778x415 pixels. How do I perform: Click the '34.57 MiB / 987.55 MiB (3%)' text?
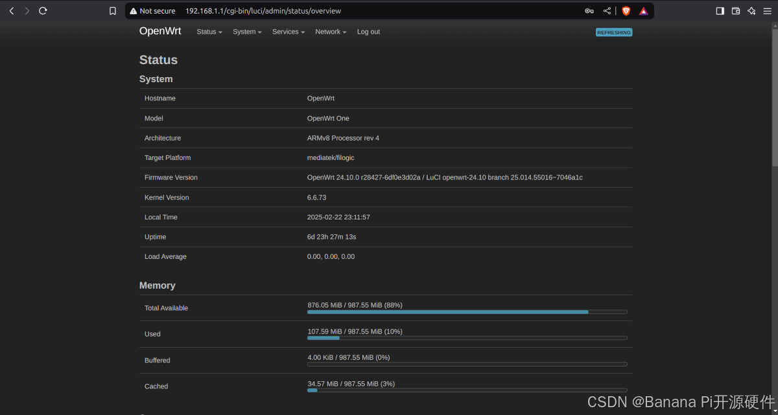(351, 384)
